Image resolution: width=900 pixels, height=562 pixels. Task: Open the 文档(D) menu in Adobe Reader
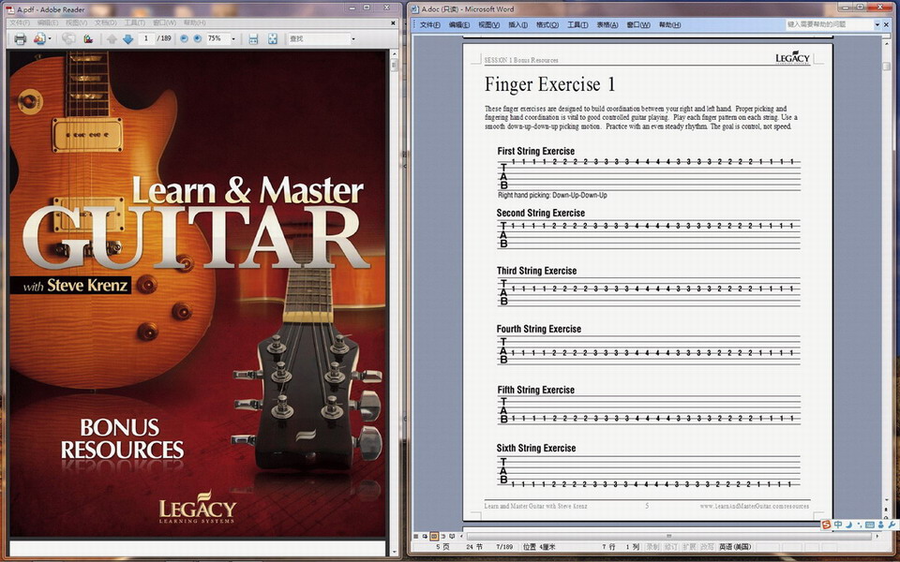pyautogui.click(x=106, y=22)
